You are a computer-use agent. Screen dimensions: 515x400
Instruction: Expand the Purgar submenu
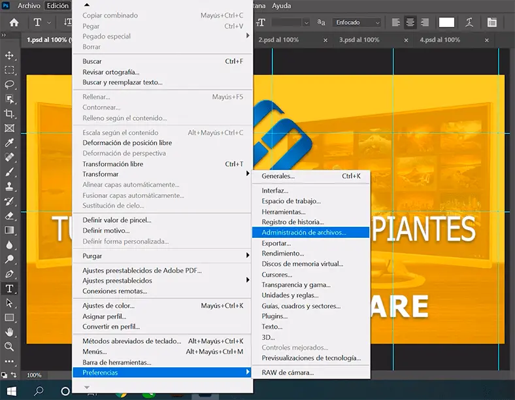pos(163,256)
